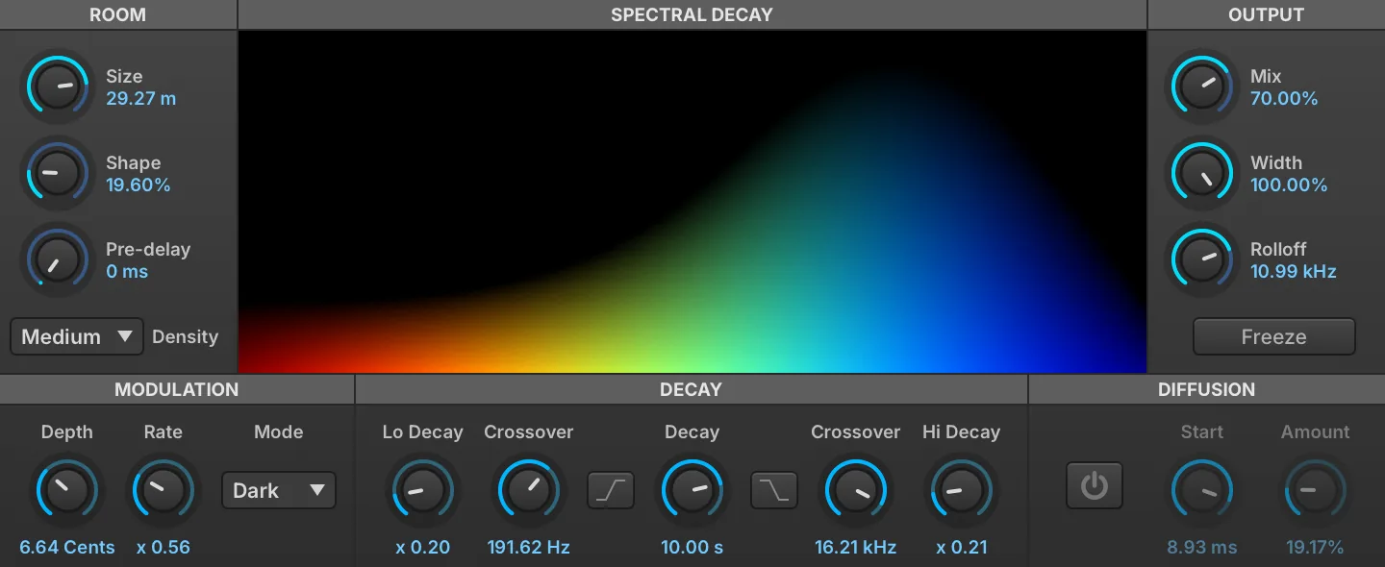Click the Decay value 10.00 s
This screenshot has height=567, width=1385.
[x=692, y=547]
